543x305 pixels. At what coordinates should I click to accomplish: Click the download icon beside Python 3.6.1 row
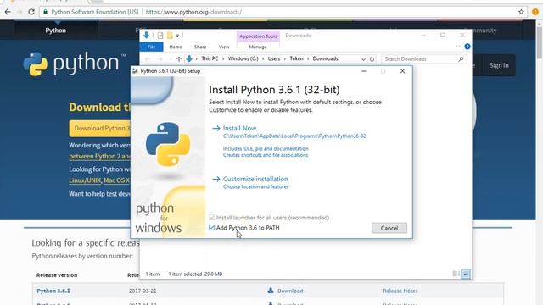pos(271,291)
